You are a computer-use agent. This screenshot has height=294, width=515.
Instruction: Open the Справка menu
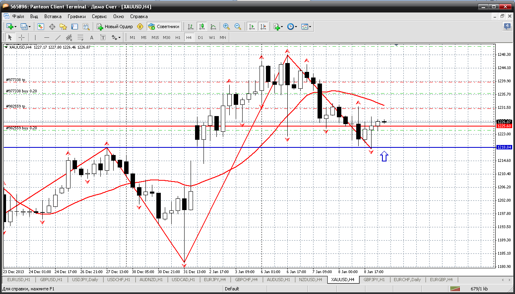[139, 16]
